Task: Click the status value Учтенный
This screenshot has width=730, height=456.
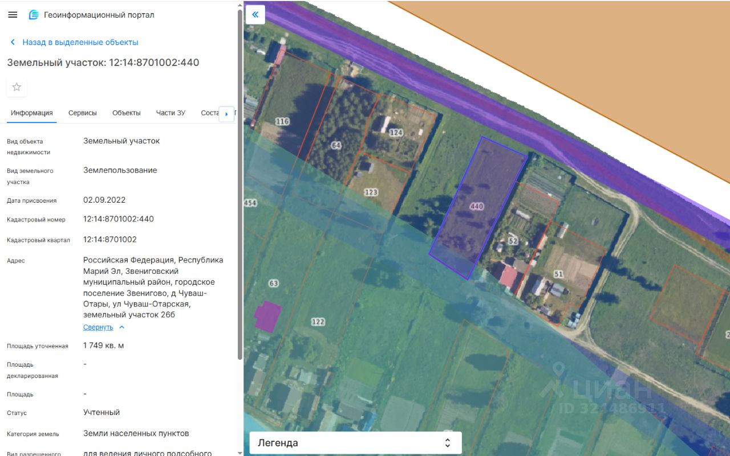Action: [x=102, y=413]
